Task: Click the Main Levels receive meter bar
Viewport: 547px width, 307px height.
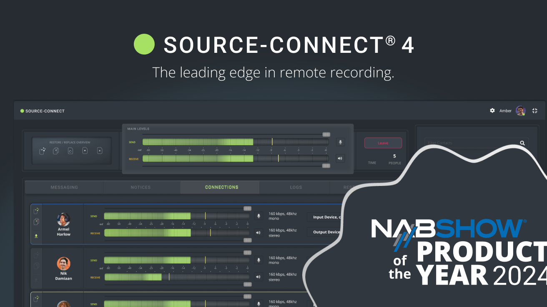Action: (235, 158)
